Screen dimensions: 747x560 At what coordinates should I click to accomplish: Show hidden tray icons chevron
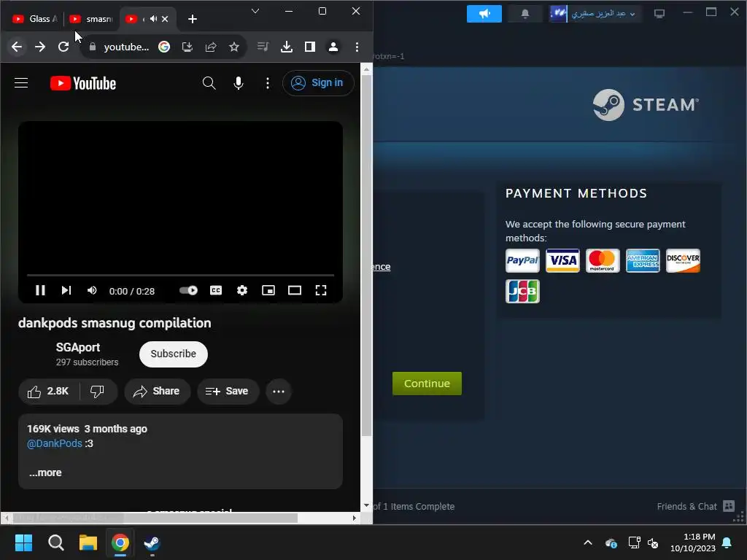click(x=588, y=542)
